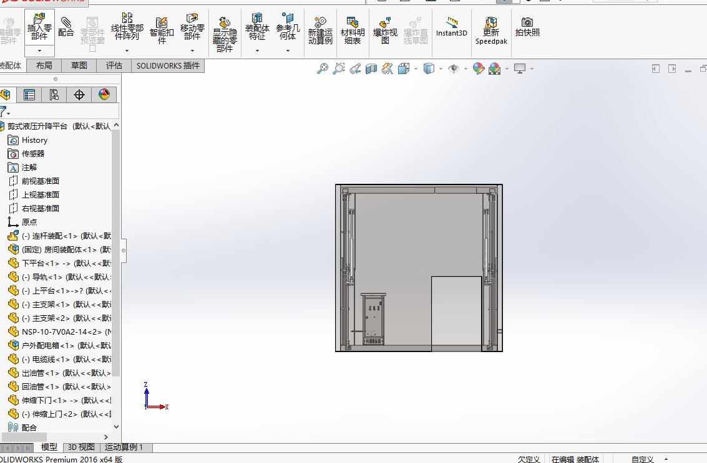
Task: Open Reference Geometry (参考几何体)
Action: [x=288, y=27]
